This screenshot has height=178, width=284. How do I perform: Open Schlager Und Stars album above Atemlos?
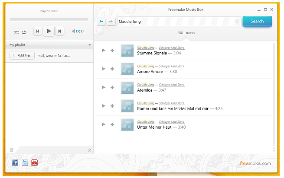tap(172, 85)
